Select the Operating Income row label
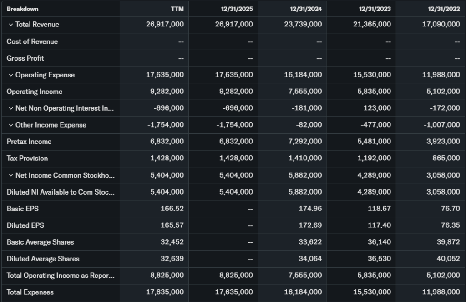Viewport: 466px width, 302px height. 34,92
